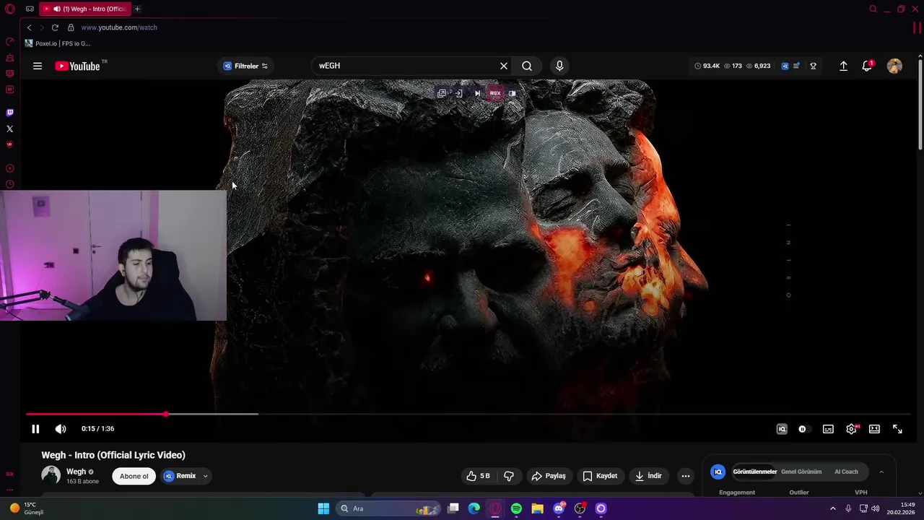924x520 pixels.
Task: Click the address bar URL
Action: click(x=119, y=27)
